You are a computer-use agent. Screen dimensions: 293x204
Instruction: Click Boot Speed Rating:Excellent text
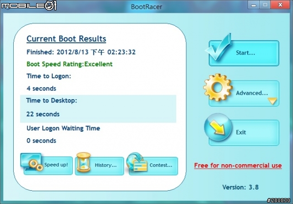tap(70, 64)
